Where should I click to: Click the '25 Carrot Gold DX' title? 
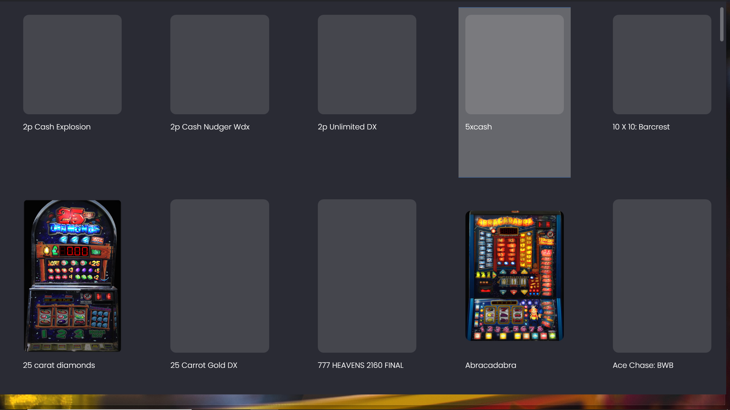[204, 365]
